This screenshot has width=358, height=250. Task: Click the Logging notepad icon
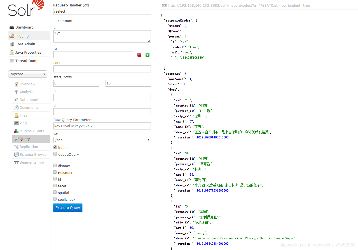click(x=12, y=36)
